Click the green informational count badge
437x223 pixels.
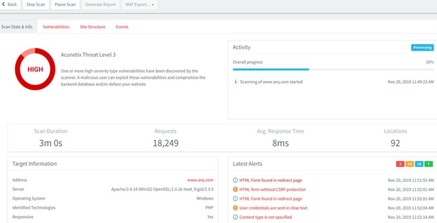[x=429, y=164]
